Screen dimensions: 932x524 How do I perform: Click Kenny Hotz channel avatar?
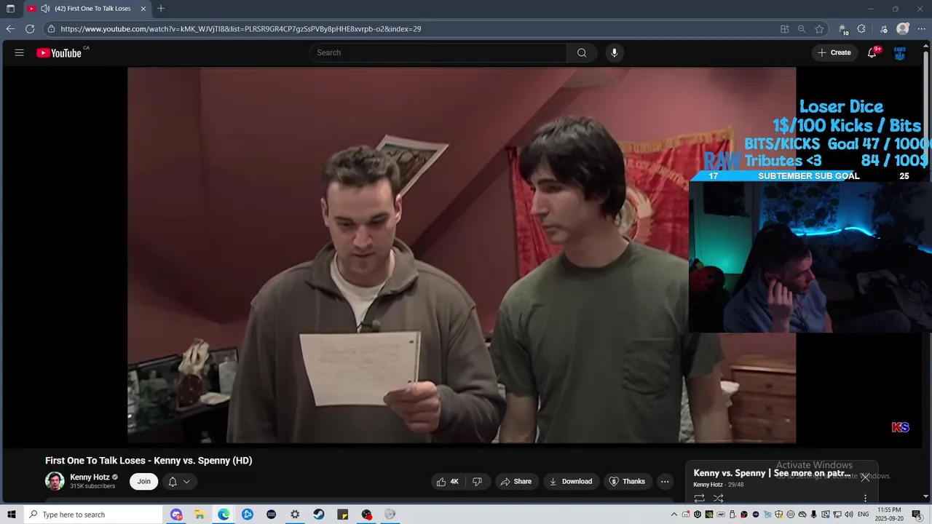[55, 481]
